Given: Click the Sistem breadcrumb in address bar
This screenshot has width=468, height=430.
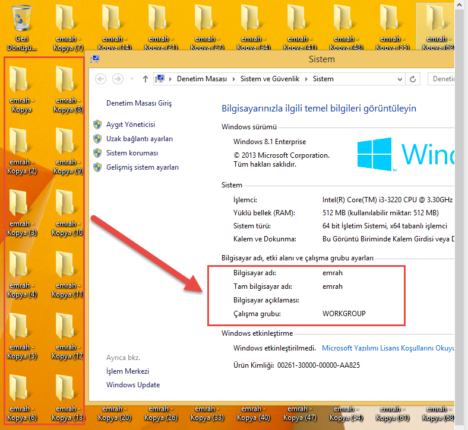Looking at the screenshot, I should coord(323,79).
